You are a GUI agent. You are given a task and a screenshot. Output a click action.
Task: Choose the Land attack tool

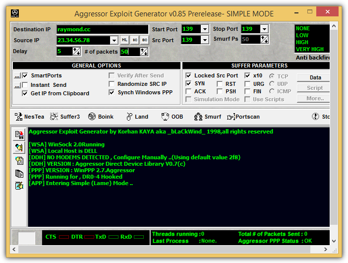pos(137,117)
